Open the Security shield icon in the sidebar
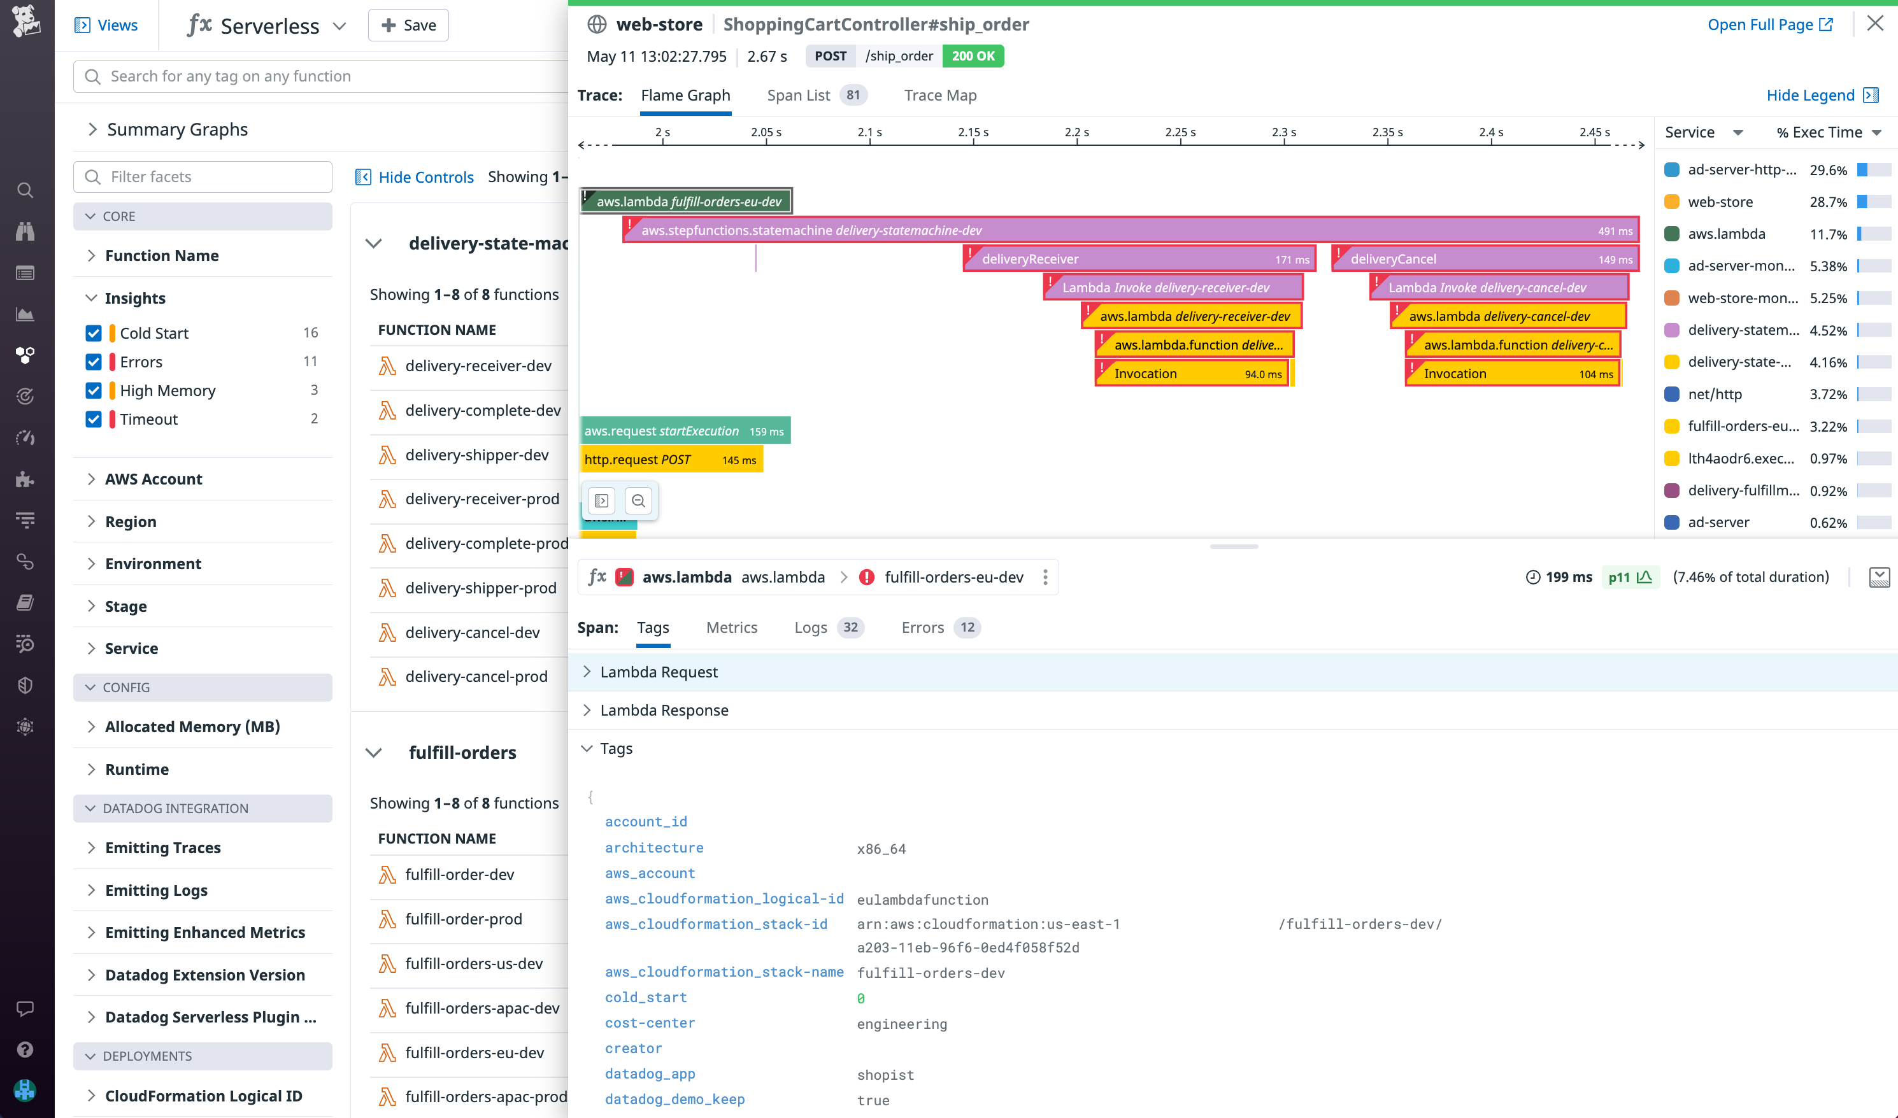The height and width of the screenshot is (1118, 1898). (x=25, y=685)
